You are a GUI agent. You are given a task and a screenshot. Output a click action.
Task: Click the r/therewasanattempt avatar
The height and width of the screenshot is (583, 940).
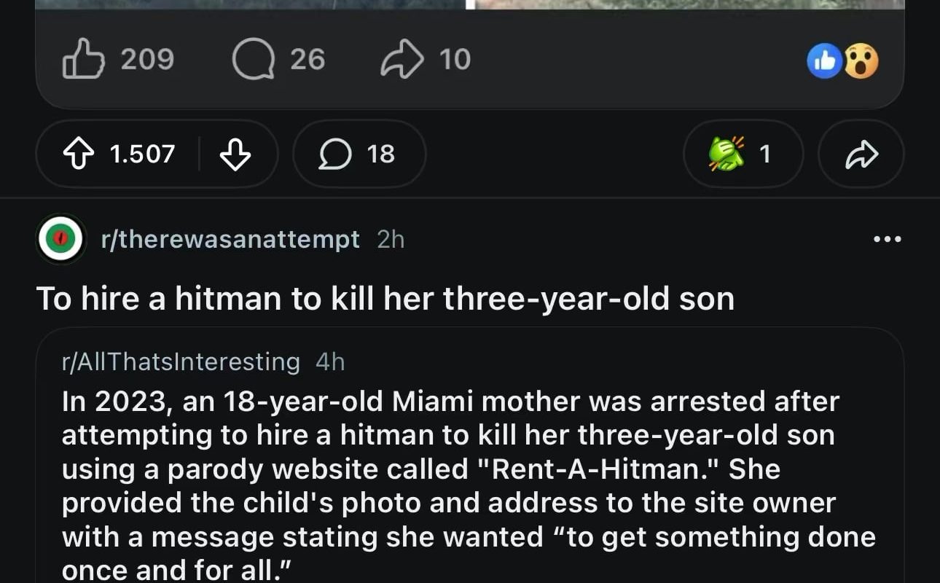coord(60,238)
